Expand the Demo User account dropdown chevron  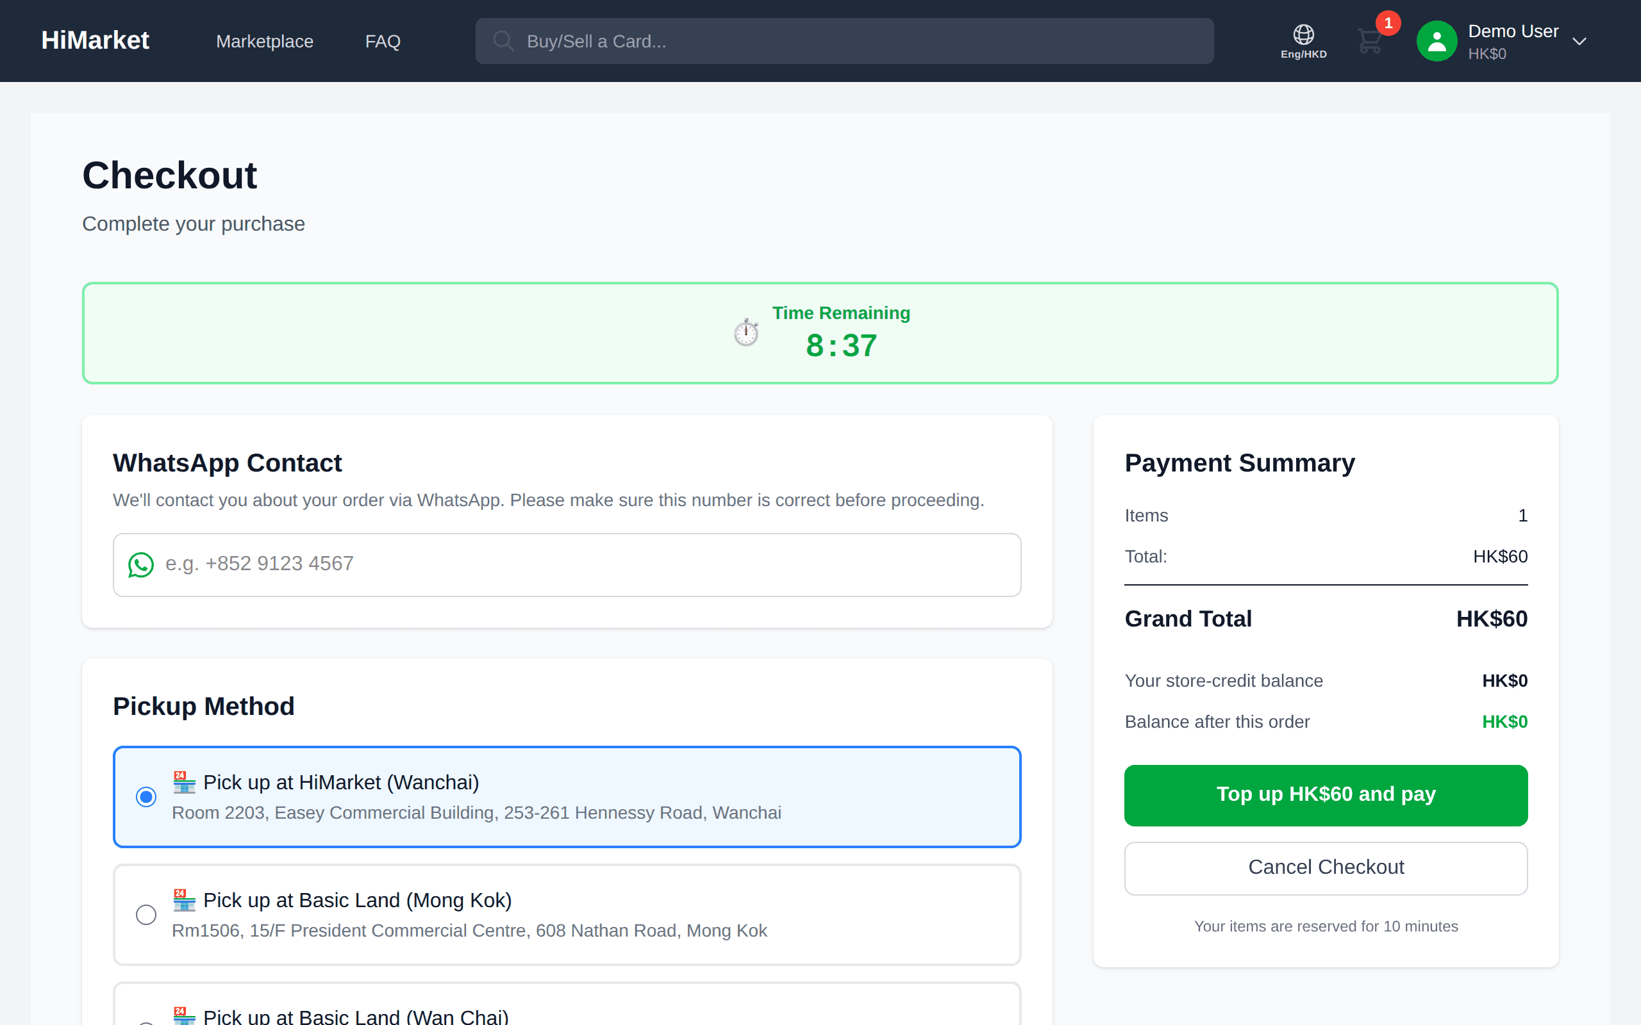1579,42
